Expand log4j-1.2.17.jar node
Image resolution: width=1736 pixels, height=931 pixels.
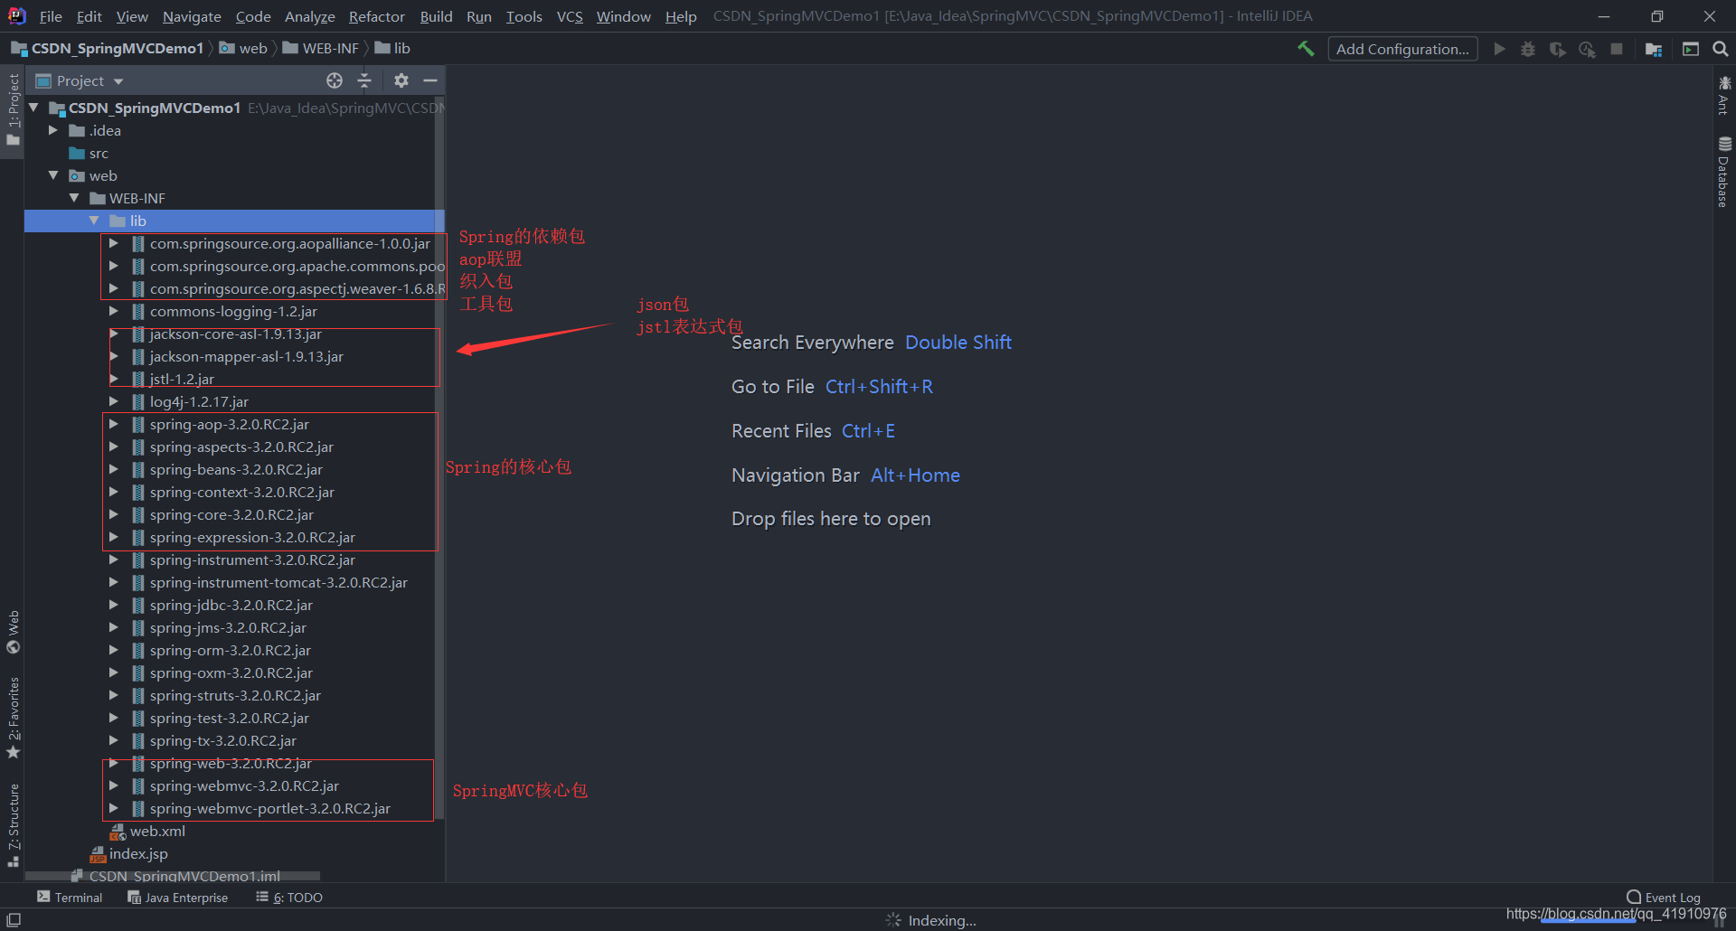click(113, 401)
